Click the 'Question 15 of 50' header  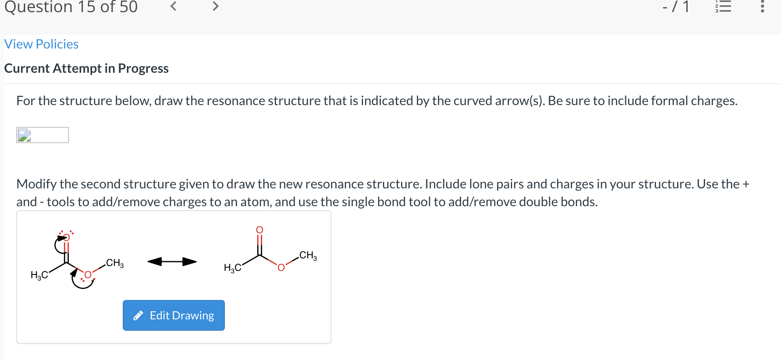click(71, 7)
